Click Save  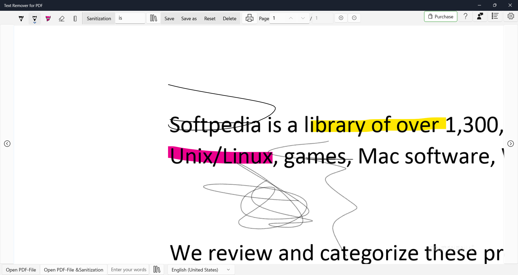[x=169, y=18]
